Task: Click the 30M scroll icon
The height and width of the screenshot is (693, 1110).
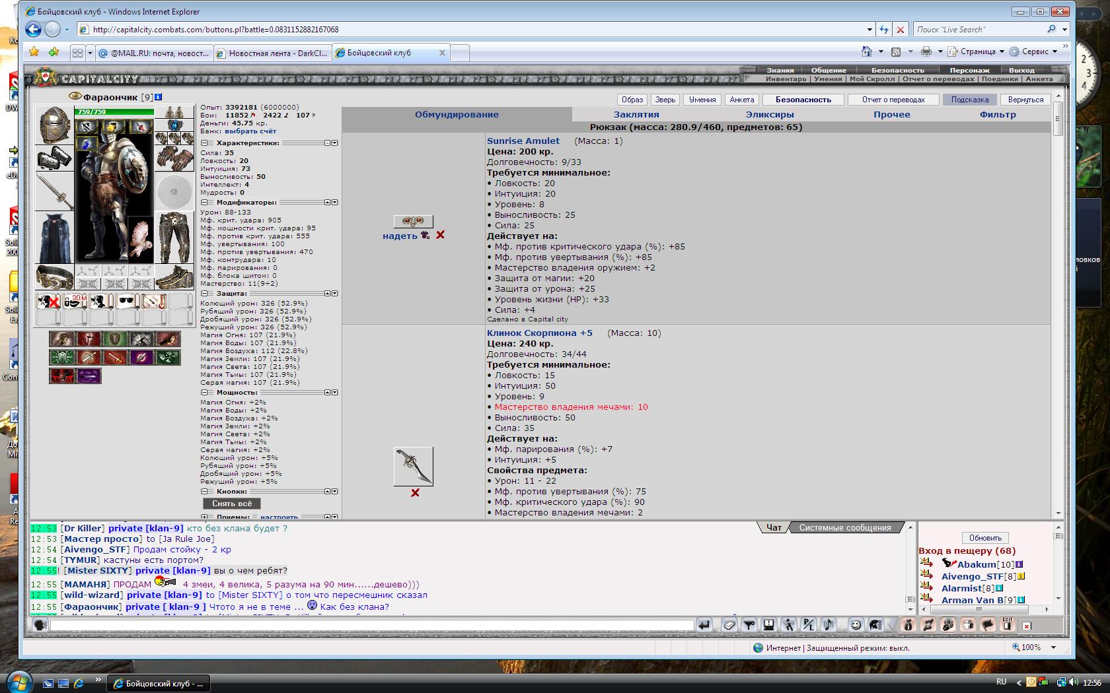Action: 75,301
